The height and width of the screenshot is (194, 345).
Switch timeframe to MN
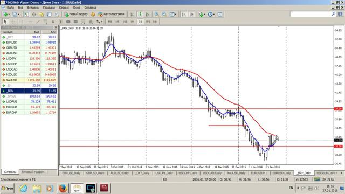155,22
